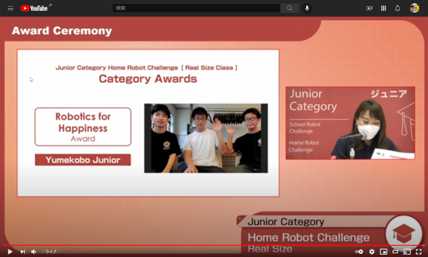This screenshot has height=257, width=428.
Task: Focus the YouTube search field
Action: pos(196,8)
